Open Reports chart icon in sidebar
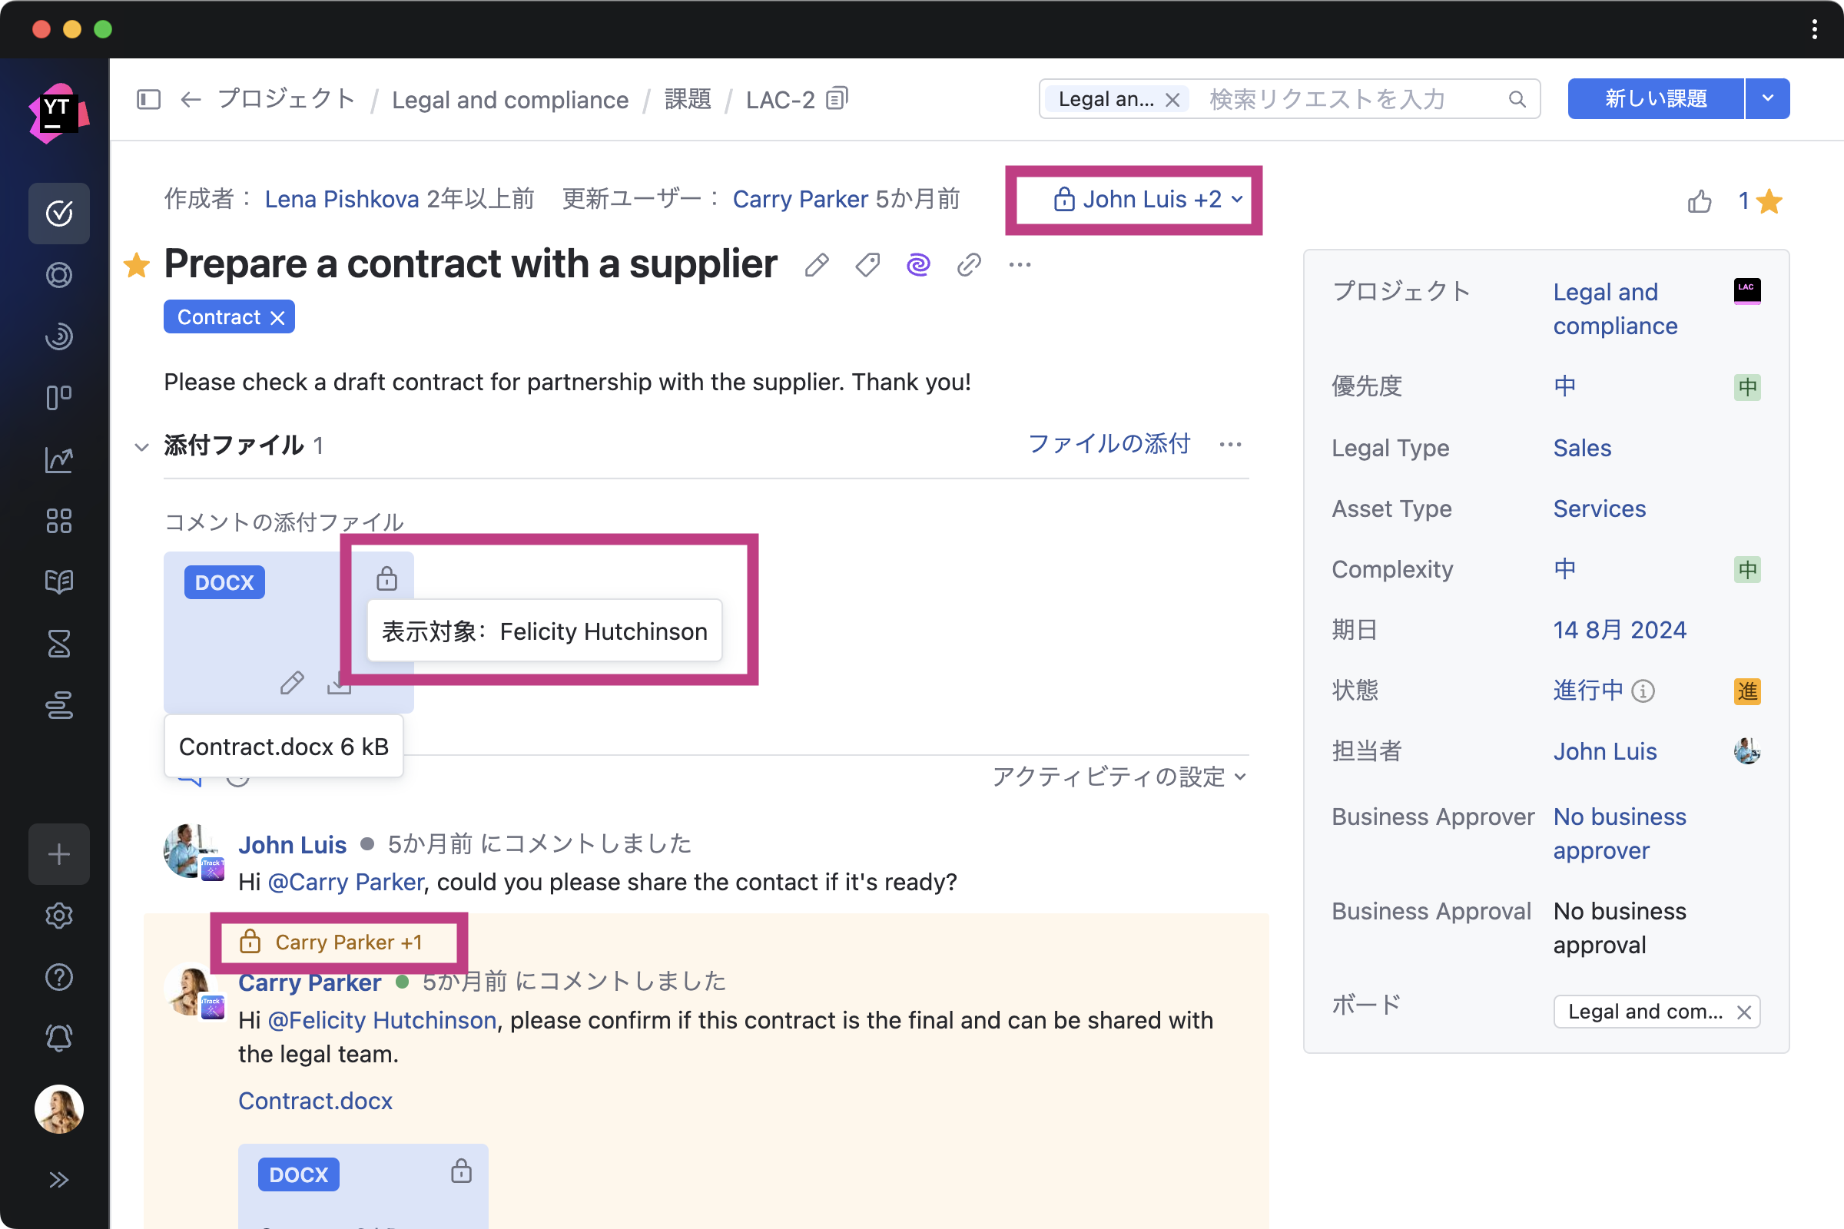 tap(59, 460)
